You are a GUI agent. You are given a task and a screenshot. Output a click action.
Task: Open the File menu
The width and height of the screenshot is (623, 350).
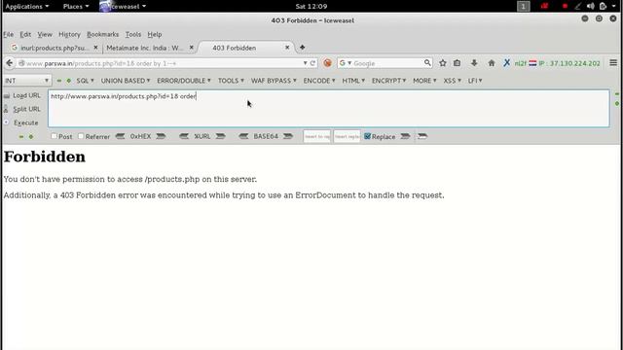pos(9,35)
